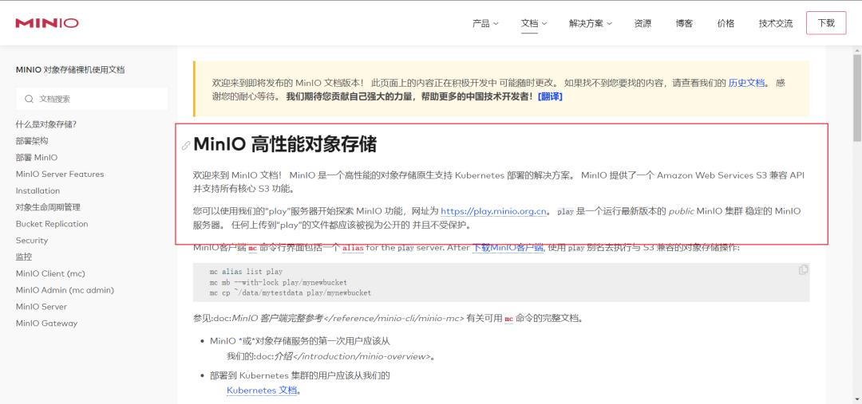Viewport: 862px width, 404px height.
Task: Click the search magnifier icon
Action: click(30, 100)
